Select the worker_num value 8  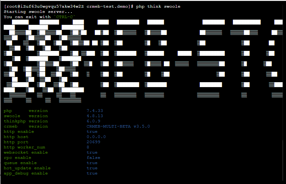point(88,147)
